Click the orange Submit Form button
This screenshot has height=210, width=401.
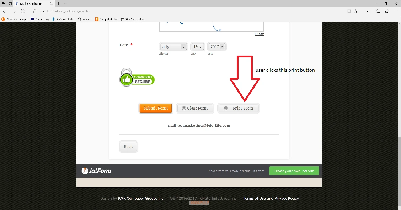pyautogui.click(x=155, y=108)
